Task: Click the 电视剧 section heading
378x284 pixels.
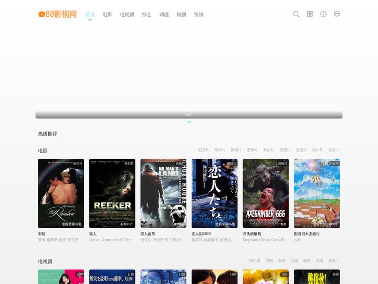Action: pyautogui.click(x=45, y=261)
